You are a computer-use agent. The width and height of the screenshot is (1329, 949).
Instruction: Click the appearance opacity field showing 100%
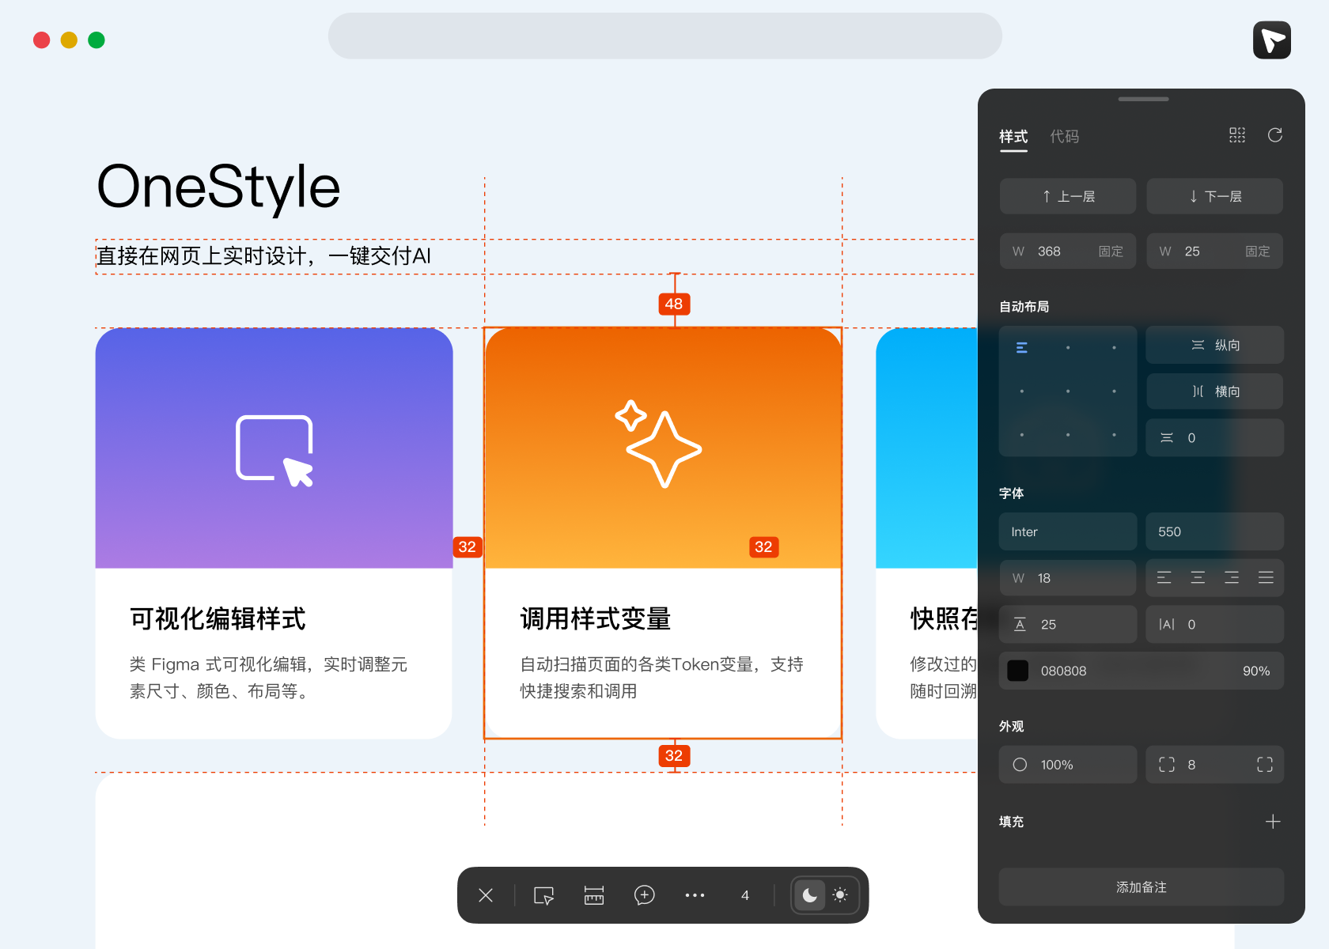click(x=1068, y=765)
